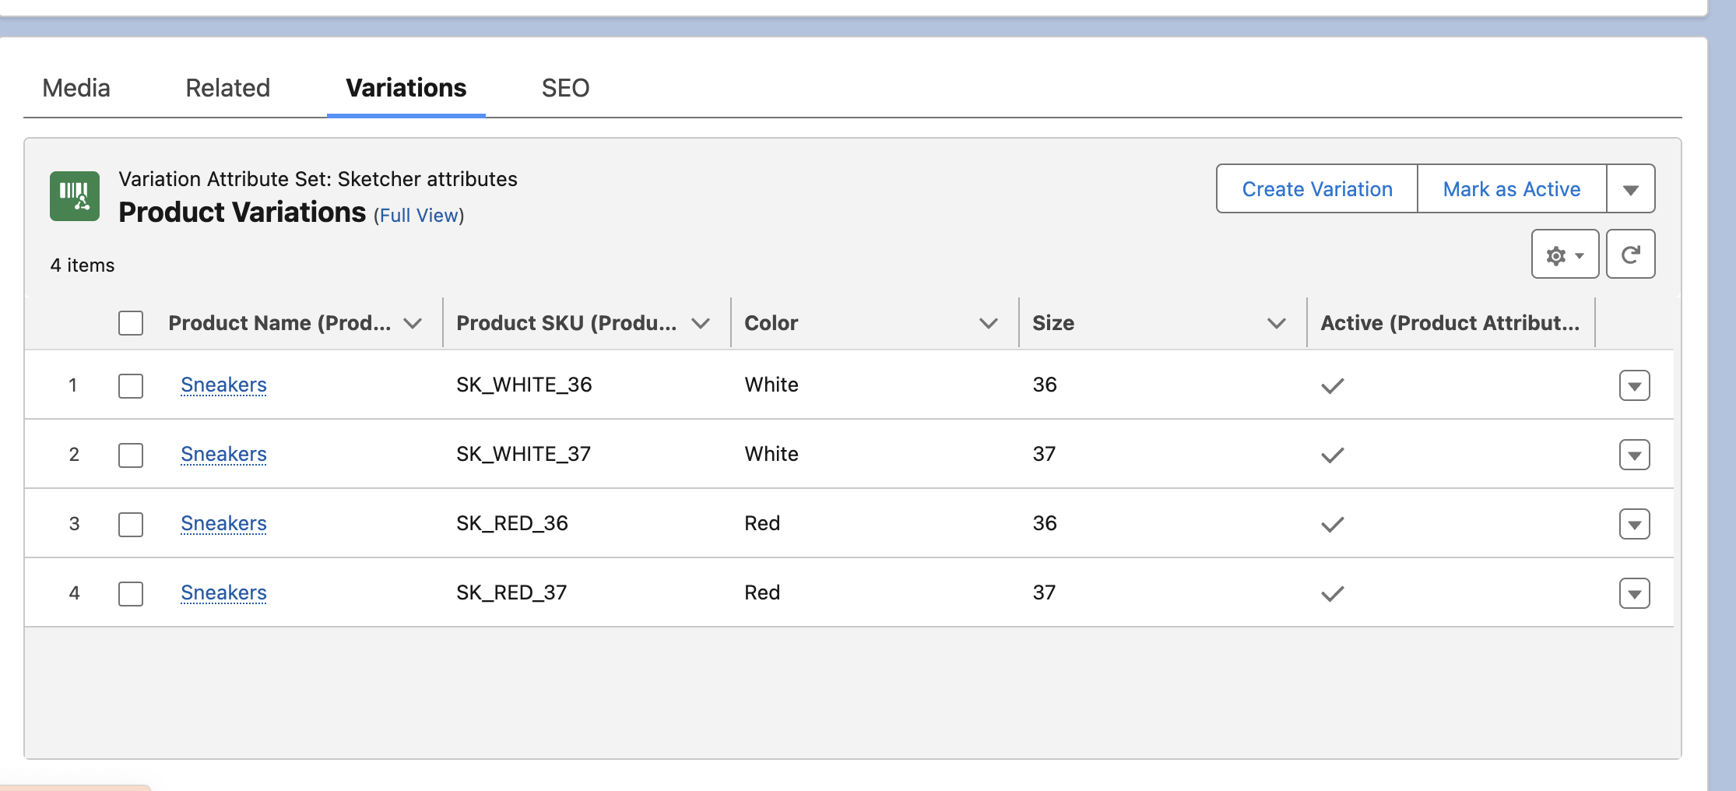The height and width of the screenshot is (791, 1736).
Task: Open the list settings gear menu
Action: [1565, 255]
